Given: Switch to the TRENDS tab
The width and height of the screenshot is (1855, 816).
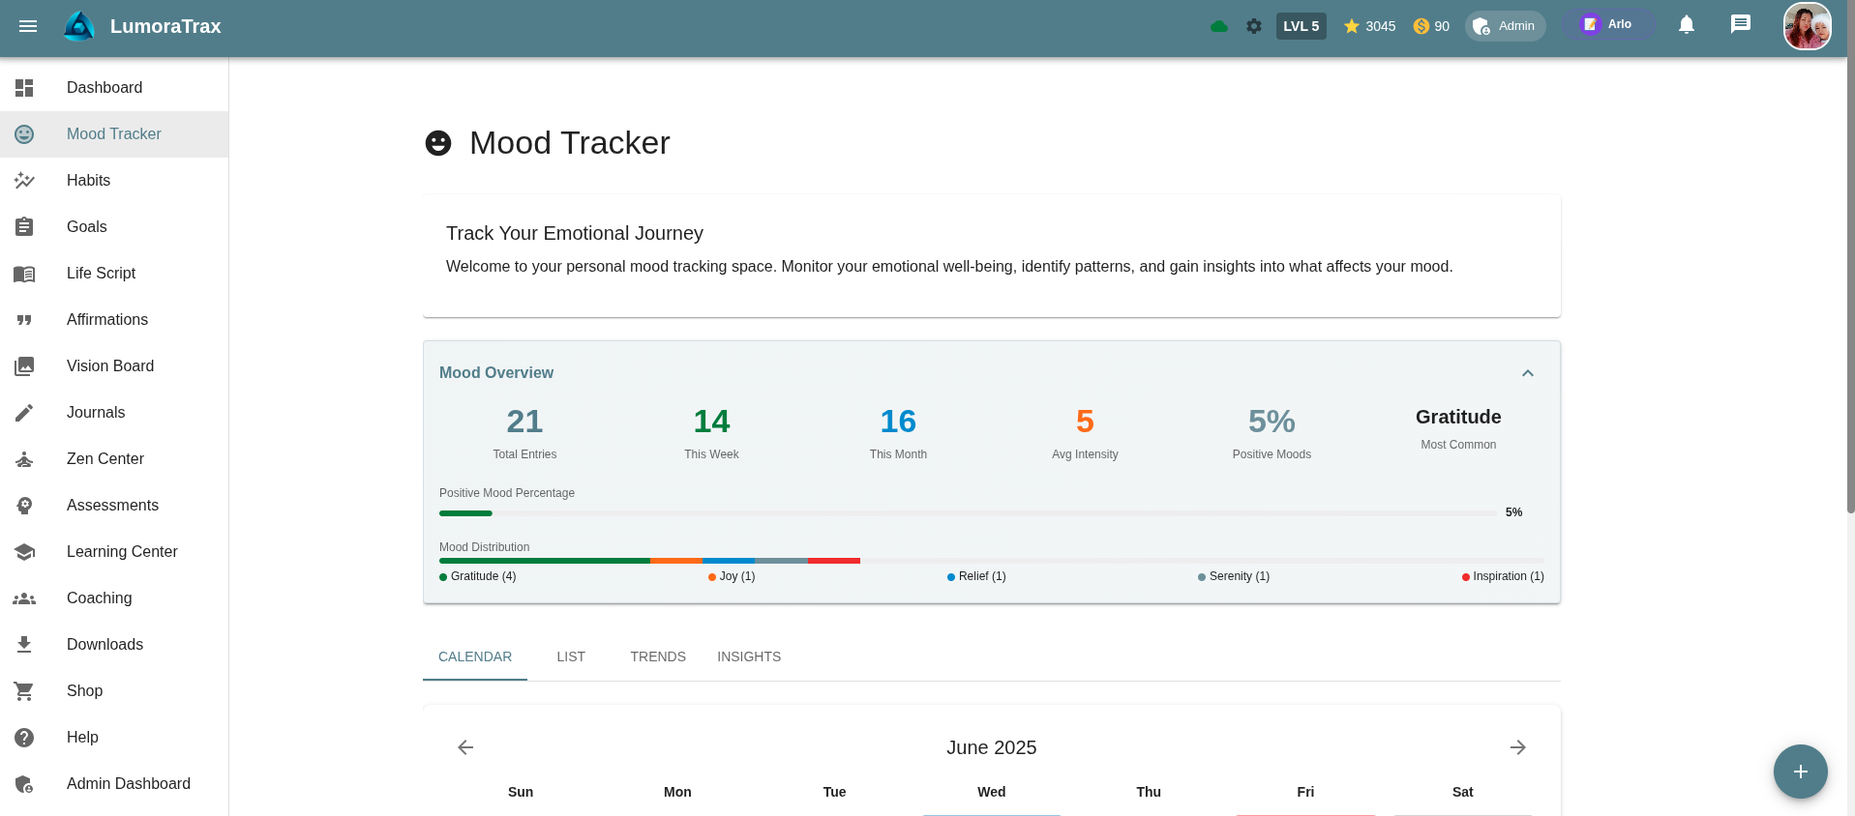Looking at the screenshot, I should pyautogui.click(x=658, y=657).
